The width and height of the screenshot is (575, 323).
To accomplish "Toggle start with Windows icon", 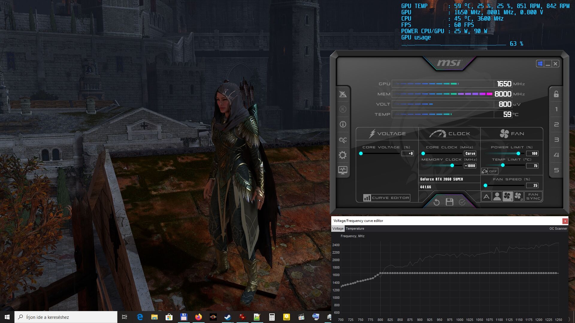I will pyautogui.click(x=540, y=64).
